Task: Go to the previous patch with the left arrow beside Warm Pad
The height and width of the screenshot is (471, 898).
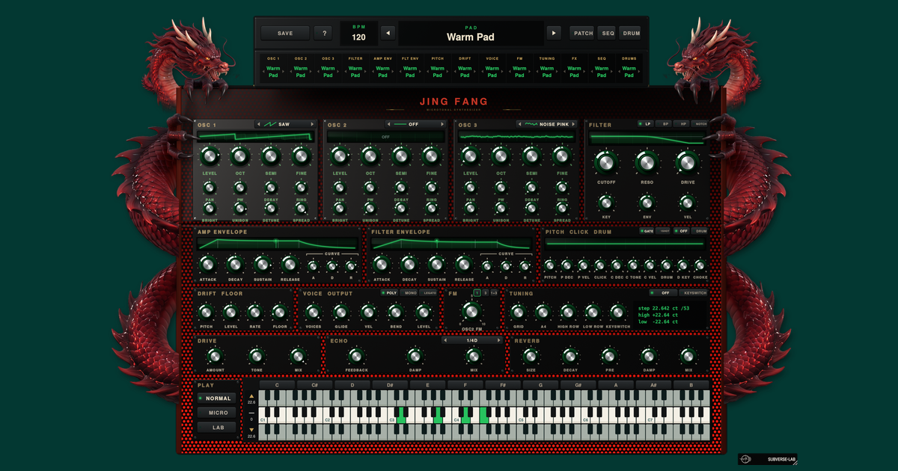Action: [388, 33]
